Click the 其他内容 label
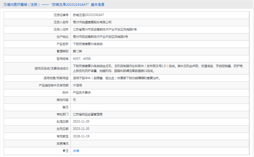The height and width of the screenshot is (157, 254). pos(62,100)
